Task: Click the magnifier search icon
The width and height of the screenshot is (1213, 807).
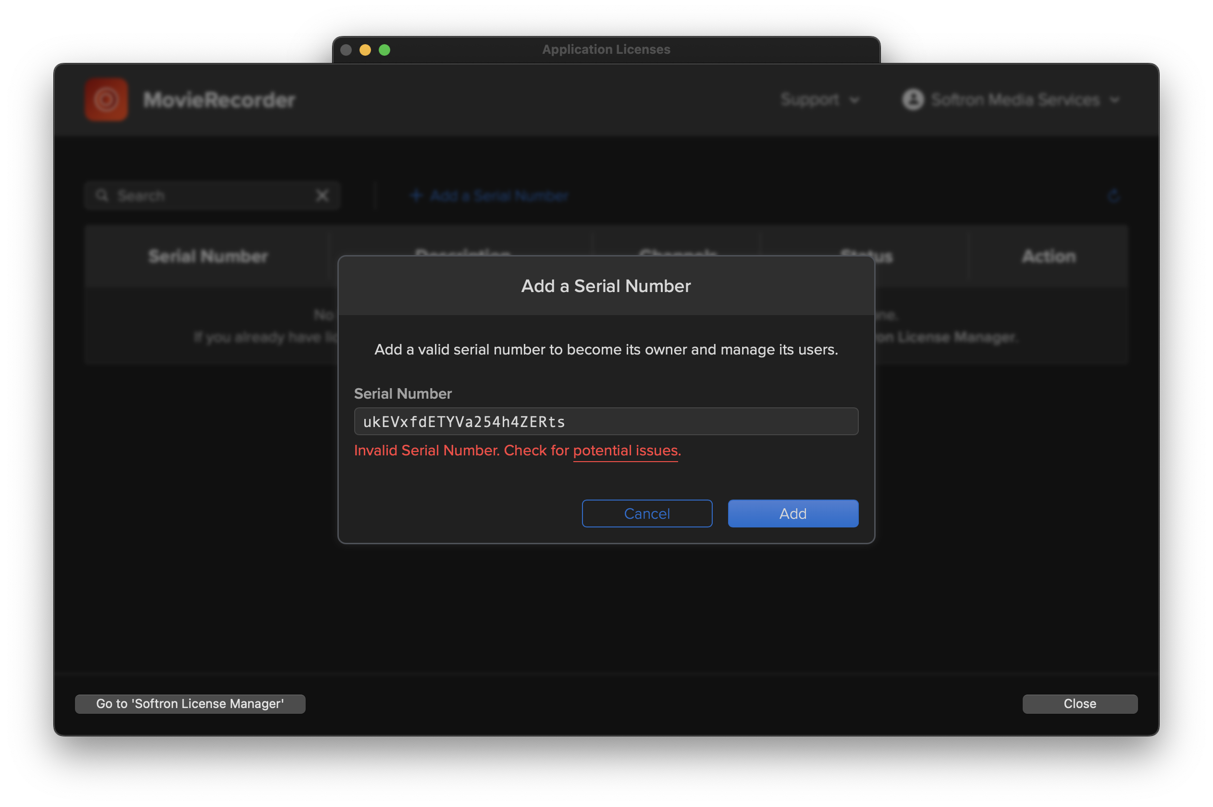Action: [102, 196]
